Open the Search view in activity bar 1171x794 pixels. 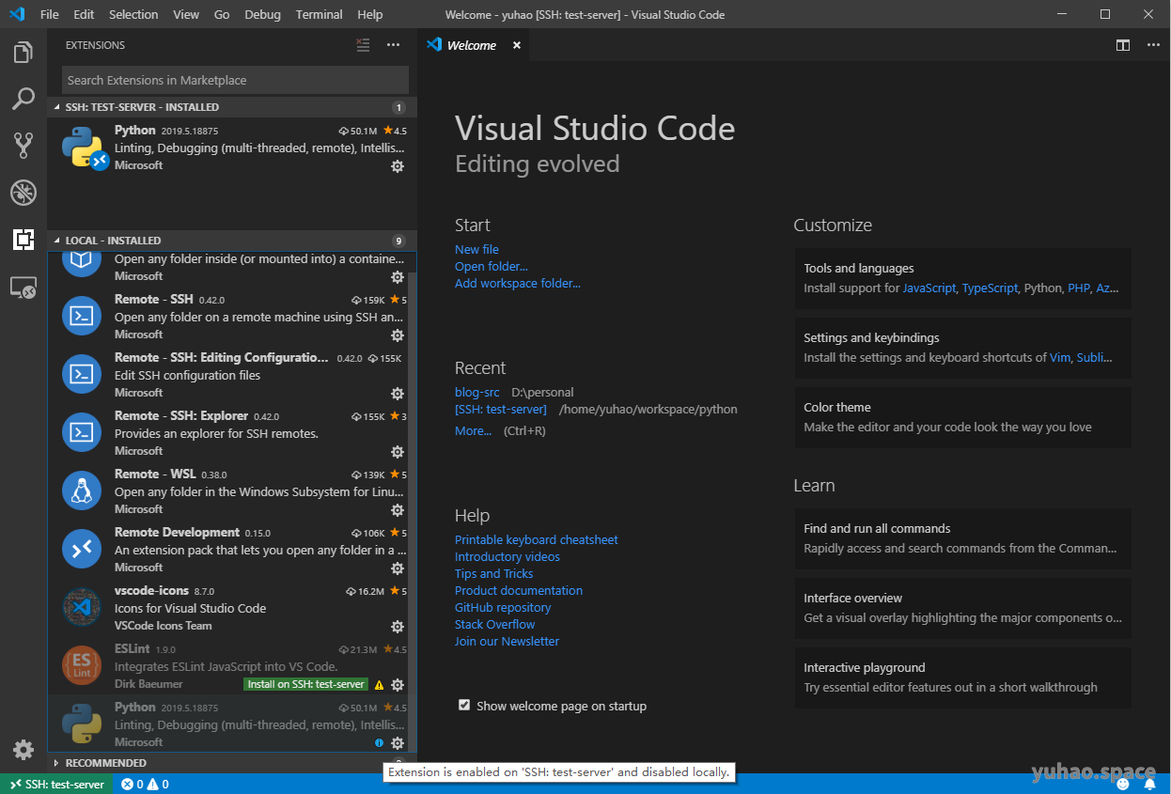pos(23,99)
